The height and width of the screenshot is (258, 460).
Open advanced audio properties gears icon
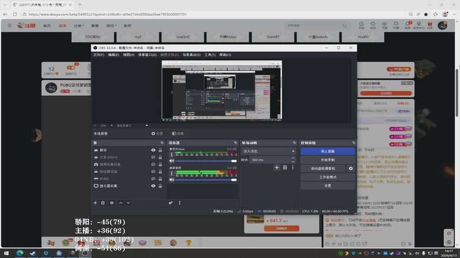171,203
